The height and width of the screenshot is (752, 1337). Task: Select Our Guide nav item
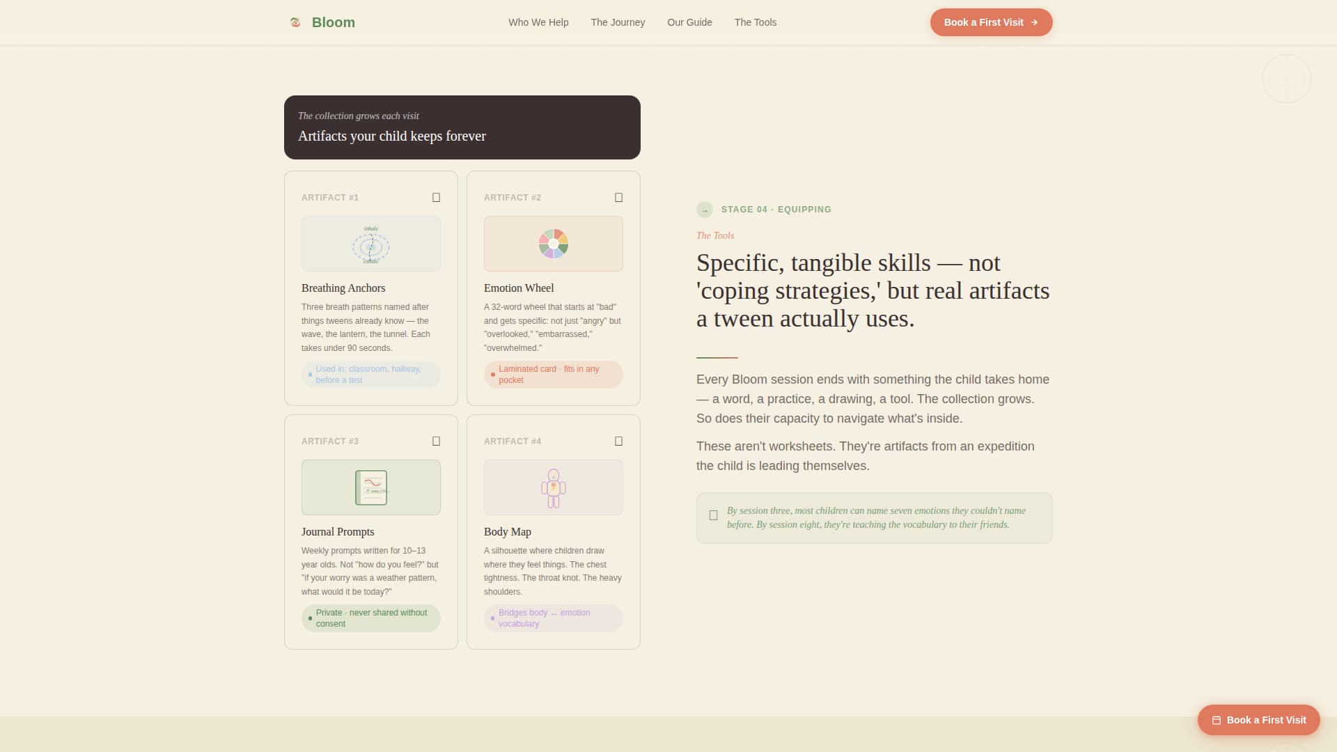click(x=689, y=22)
